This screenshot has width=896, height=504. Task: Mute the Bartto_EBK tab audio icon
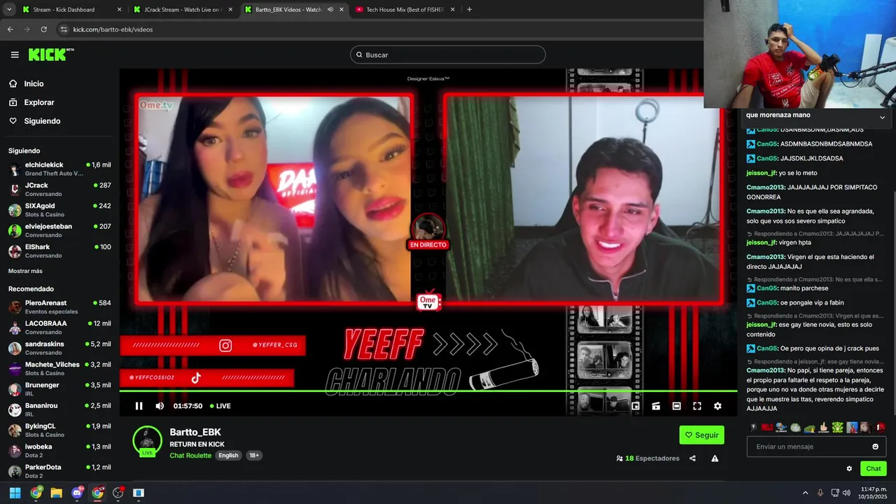pos(330,10)
